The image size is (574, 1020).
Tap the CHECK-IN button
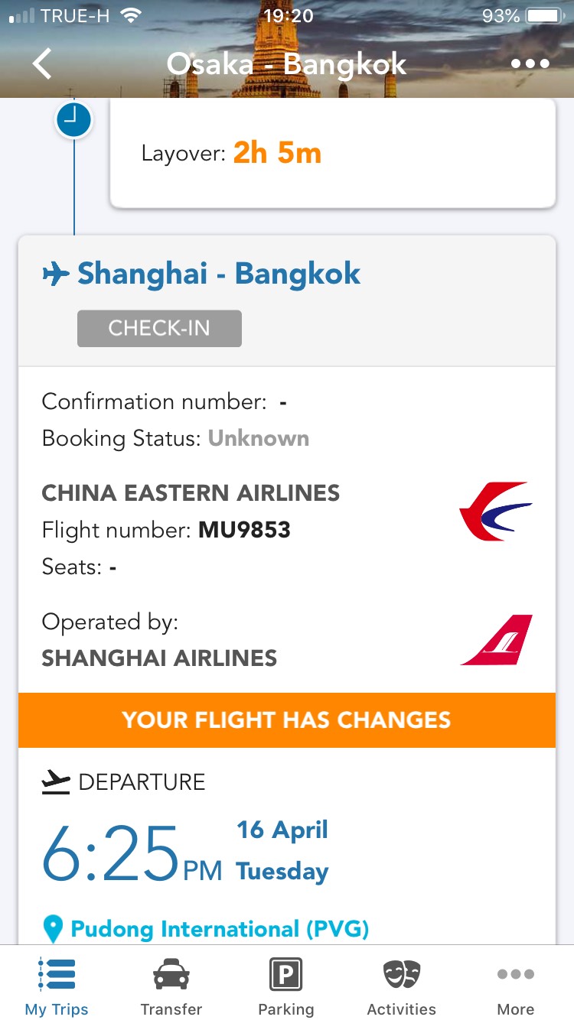click(159, 329)
